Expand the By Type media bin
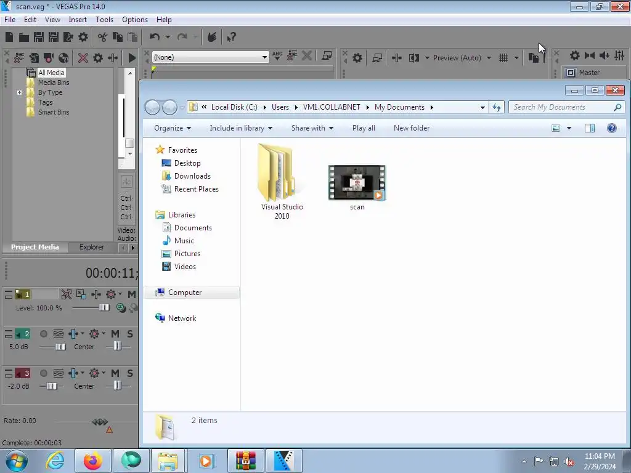Image resolution: width=631 pixels, height=473 pixels. coord(19,92)
